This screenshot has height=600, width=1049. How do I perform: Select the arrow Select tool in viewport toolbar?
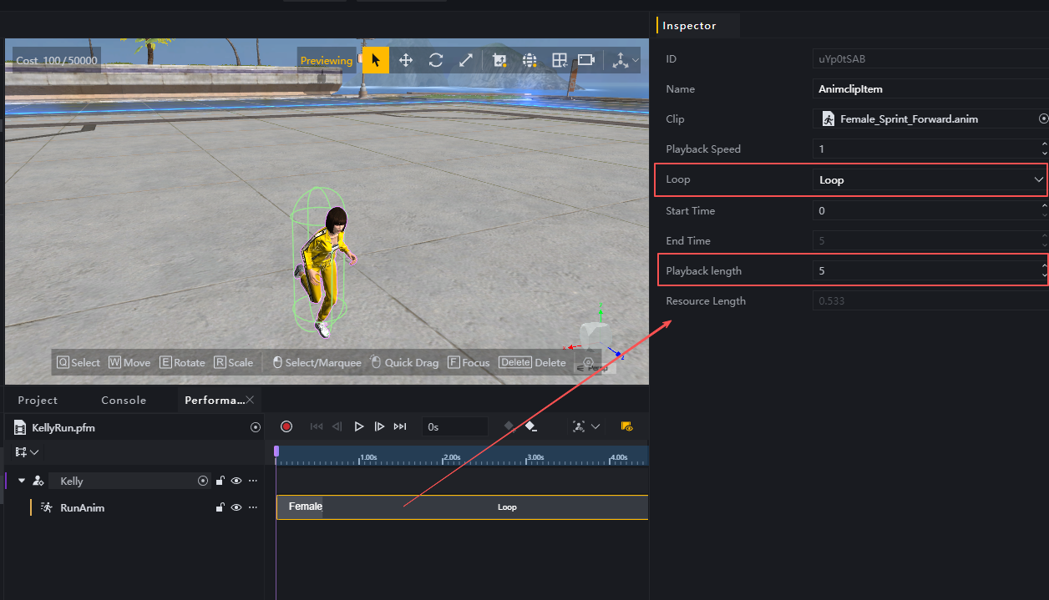(376, 60)
